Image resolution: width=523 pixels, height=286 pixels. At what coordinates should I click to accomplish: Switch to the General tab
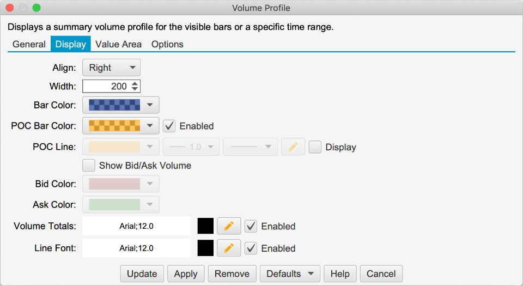point(29,44)
